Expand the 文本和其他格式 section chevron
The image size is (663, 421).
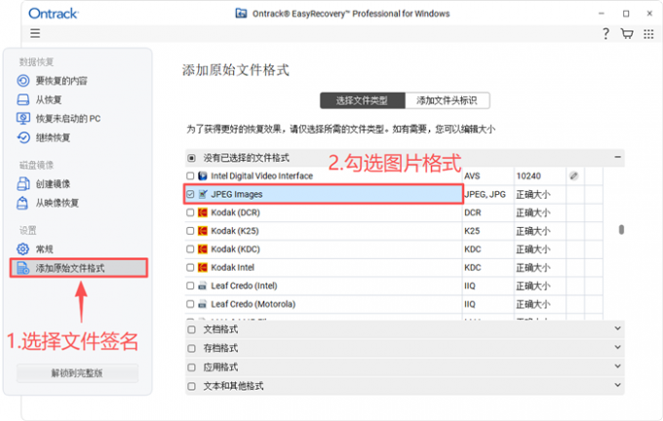(617, 385)
